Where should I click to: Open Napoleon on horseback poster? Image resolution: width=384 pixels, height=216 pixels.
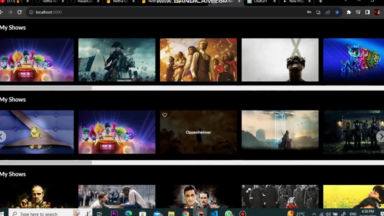pos(117,60)
